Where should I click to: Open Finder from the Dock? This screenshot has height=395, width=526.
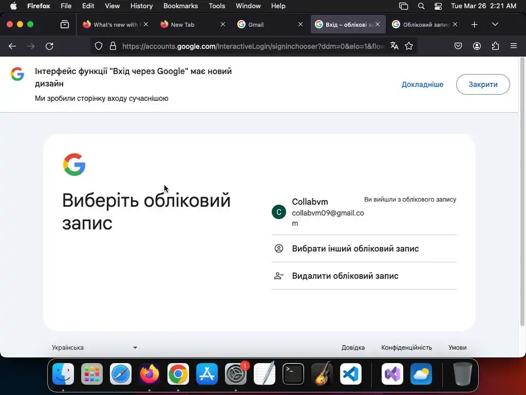63,374
